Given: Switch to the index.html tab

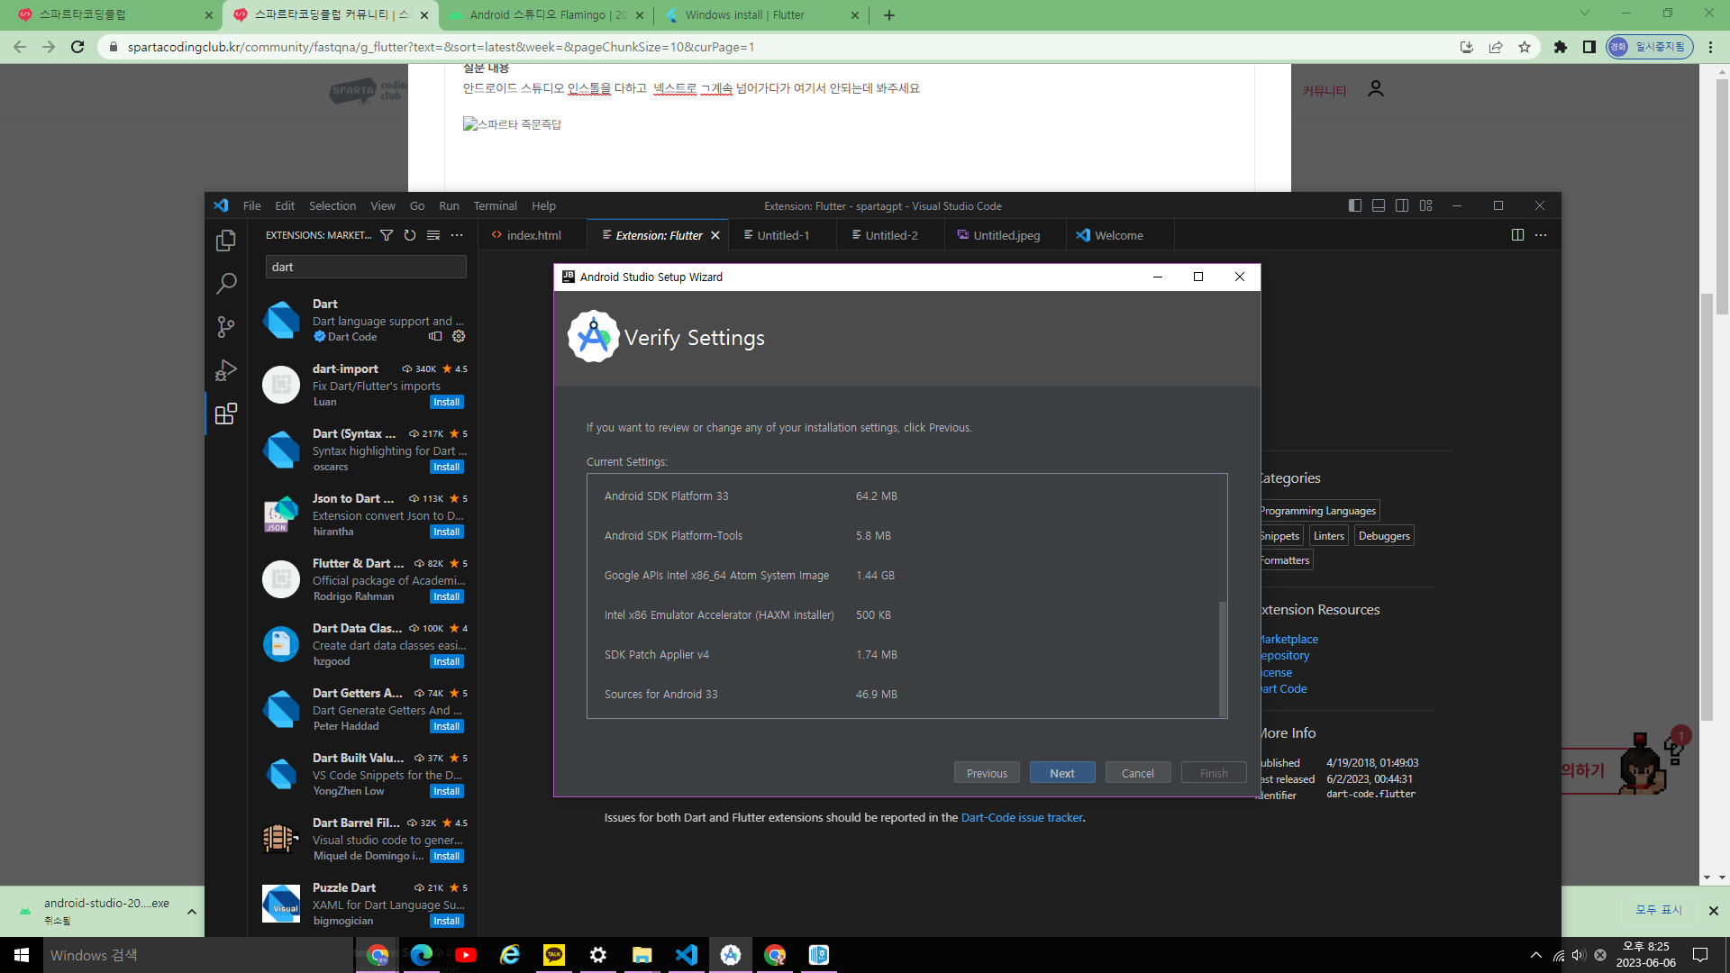Looking at the screenshot, I should click(533, 235).
